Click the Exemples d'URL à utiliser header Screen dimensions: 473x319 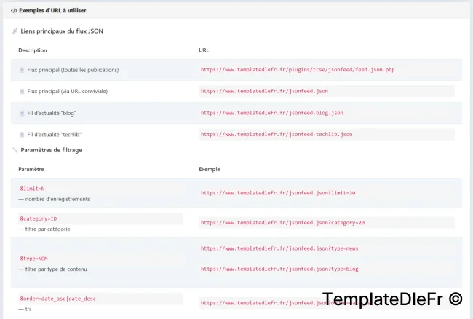click(x=52, y=11)
